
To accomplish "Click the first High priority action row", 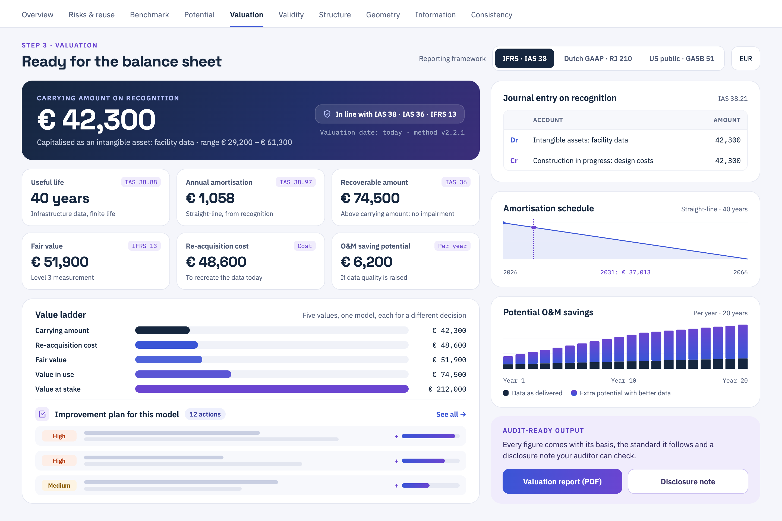I will point(251,436).
